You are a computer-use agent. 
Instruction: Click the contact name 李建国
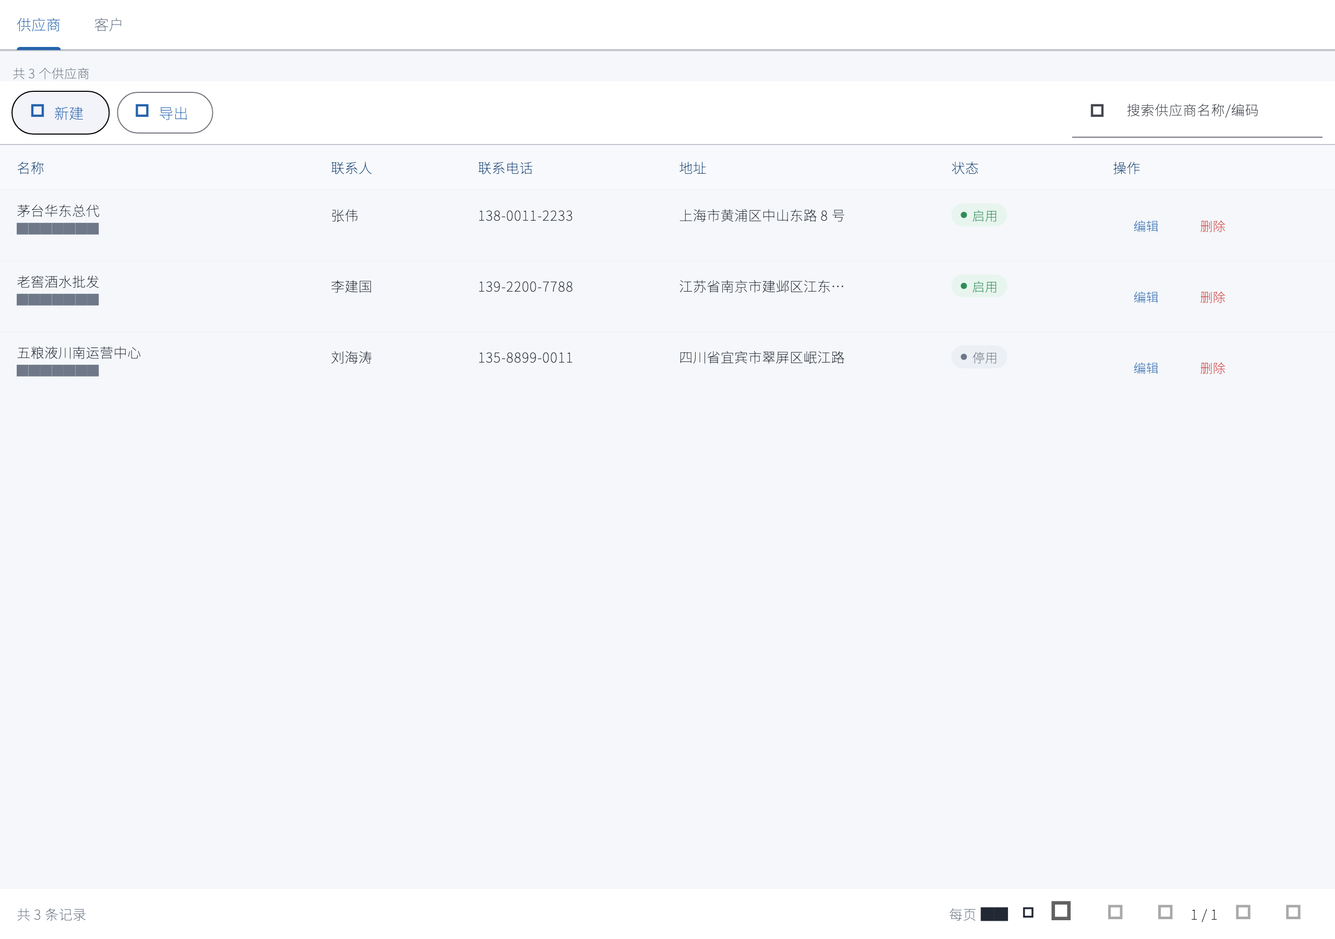click(x=351, y=287)
